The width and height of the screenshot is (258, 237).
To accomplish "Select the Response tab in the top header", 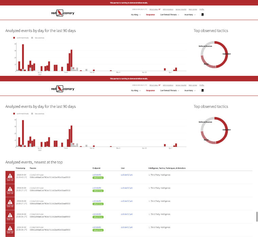I will [150, 15].
